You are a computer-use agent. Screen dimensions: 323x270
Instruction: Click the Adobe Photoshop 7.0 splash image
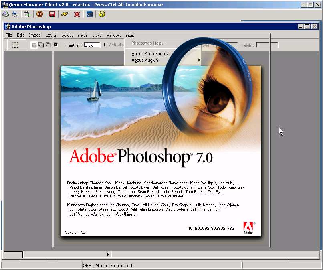[x=160, y=151]
